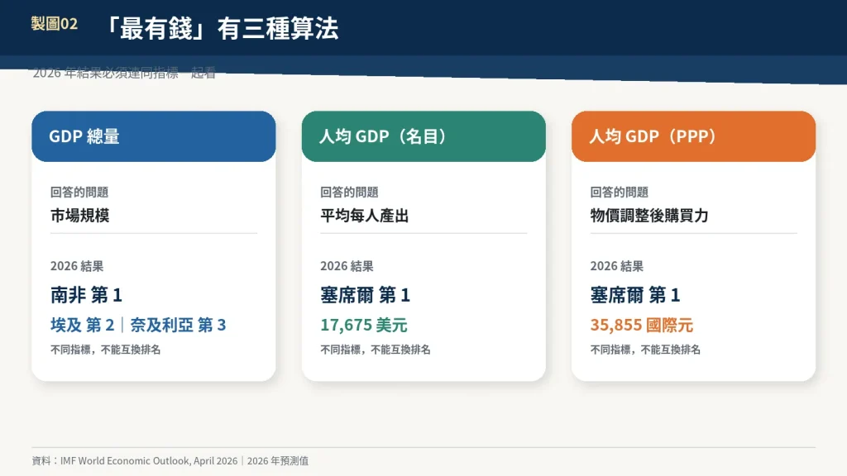Click the title 「最有錢」有三種算法

coord(218,29)
